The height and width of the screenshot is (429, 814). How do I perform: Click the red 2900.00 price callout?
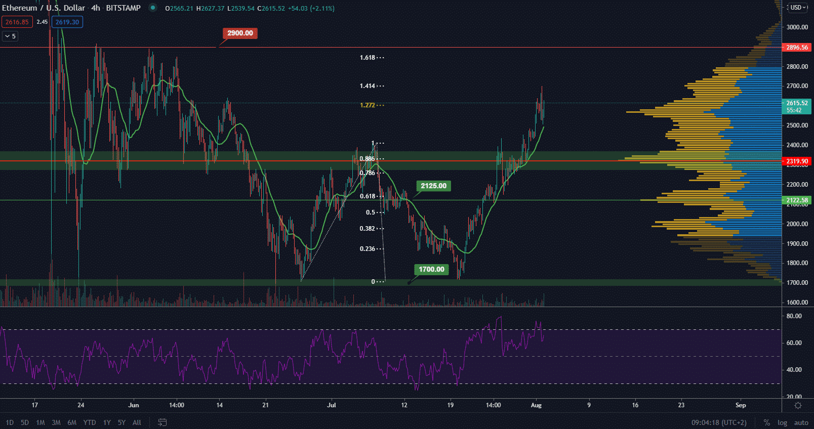240,33
